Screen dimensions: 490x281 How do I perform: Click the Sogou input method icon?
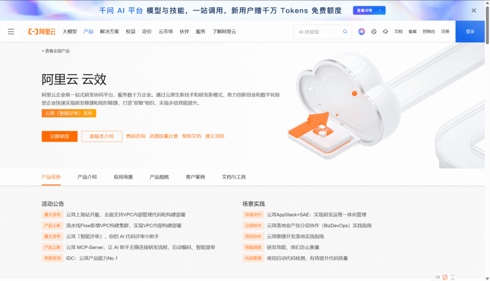445,277
